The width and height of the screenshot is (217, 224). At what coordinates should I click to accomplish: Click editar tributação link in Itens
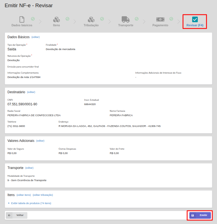point(43,195)
